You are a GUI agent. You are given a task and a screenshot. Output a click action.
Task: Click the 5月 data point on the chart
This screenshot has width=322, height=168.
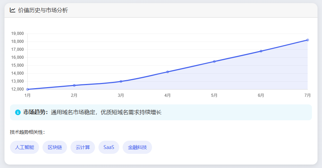(x=214, y=62)
